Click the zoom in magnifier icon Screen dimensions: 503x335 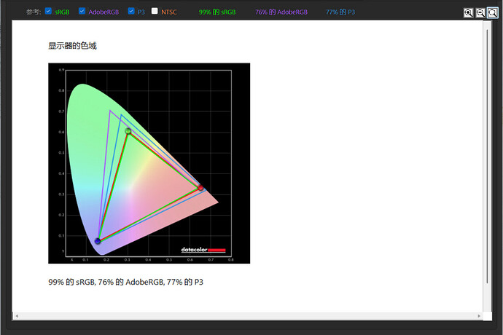tap(468, 13)
